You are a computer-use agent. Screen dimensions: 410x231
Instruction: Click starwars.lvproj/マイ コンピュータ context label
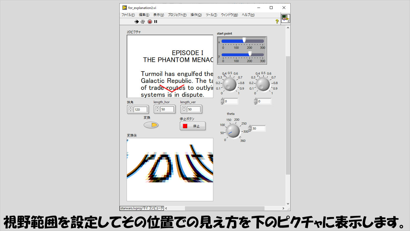(x=142, y=208)
